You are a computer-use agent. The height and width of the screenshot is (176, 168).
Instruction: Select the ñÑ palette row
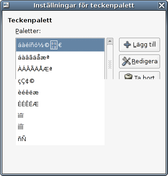(x=60, y=139)
